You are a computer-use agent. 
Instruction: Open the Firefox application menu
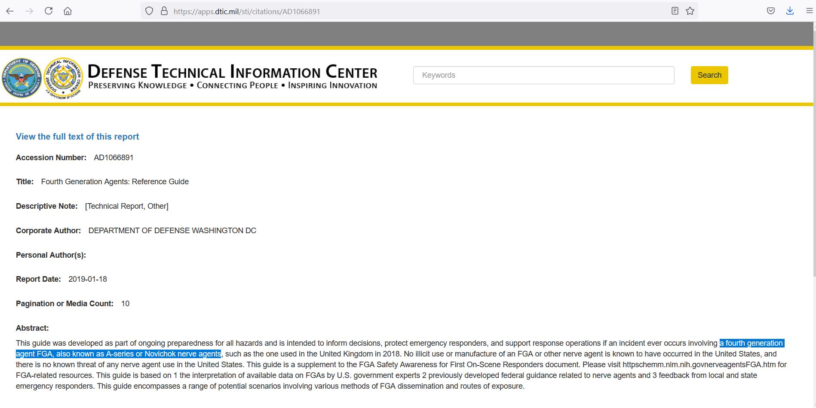coord(809,11)
